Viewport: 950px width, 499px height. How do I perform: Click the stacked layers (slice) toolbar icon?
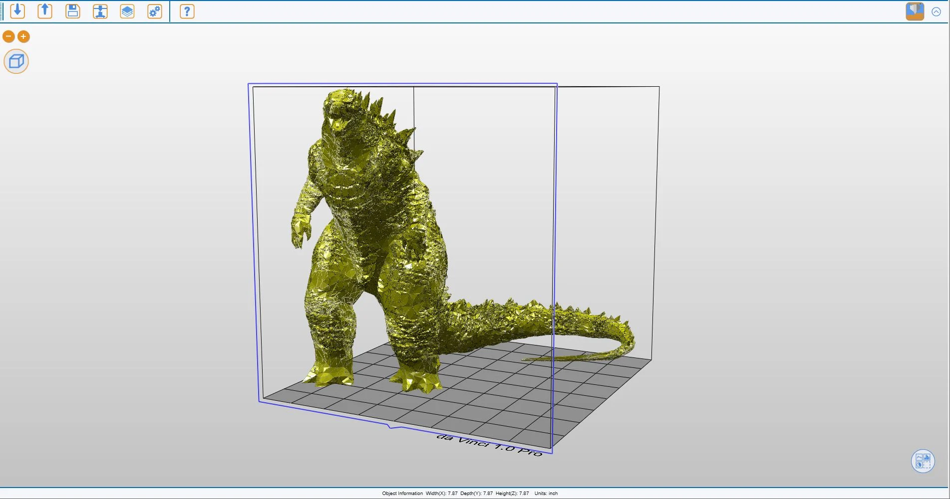click(x=127, y=11)
